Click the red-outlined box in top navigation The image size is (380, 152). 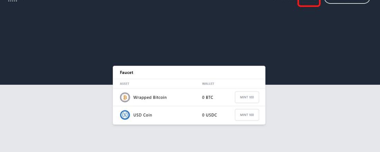309,2
